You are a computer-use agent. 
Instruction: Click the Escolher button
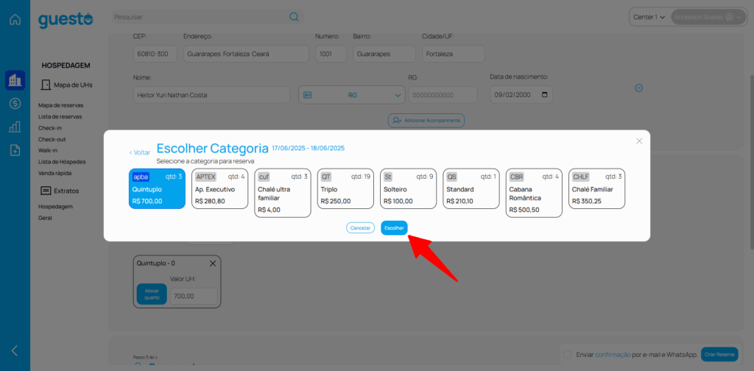click(x=394, y=228)
